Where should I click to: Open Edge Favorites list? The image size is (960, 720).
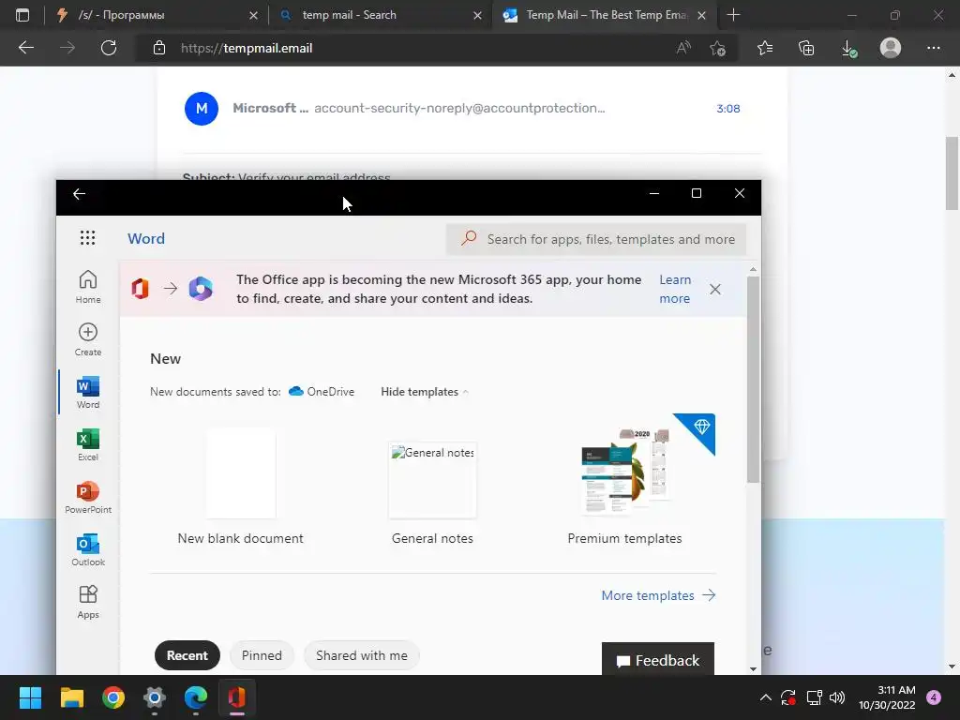click(765, 48)
